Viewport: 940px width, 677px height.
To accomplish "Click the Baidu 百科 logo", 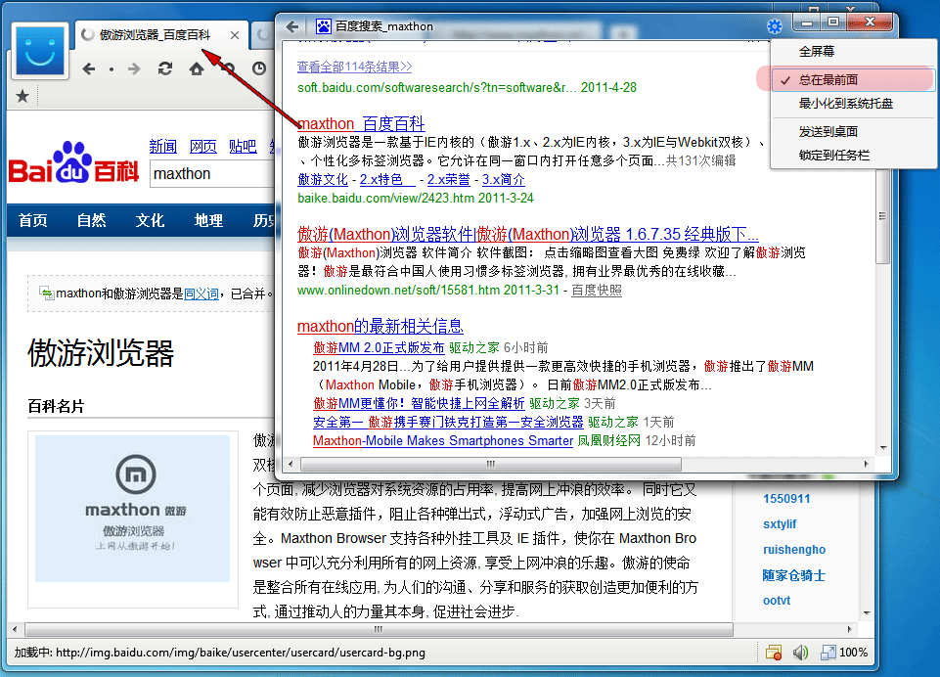I will click(x=73, y=163).
